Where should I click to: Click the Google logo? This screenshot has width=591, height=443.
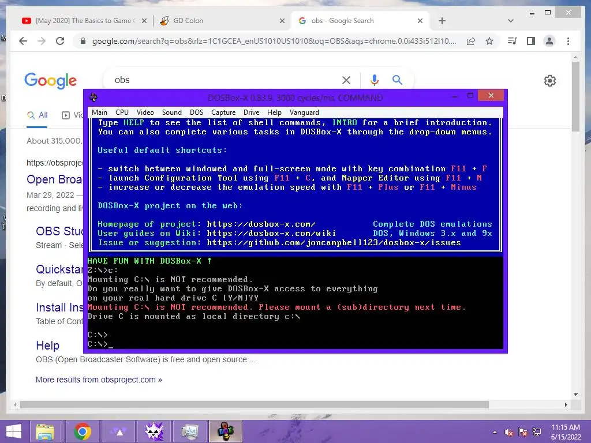pyautogui.click(x=51, y=81)
